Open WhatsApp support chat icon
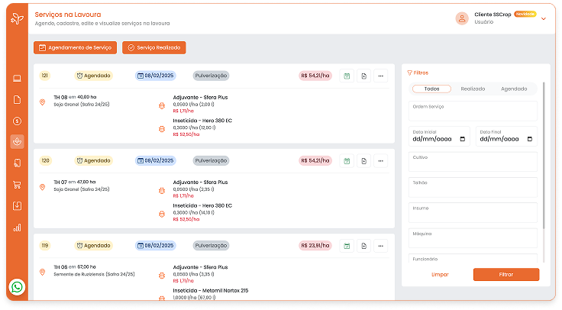Image resolution: width=562 pixels, height=310 pixels. point(18,287)
